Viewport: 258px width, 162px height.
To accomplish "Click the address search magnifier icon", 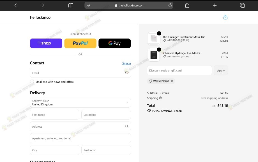I will pyautogui.click(x=127, y=126).
